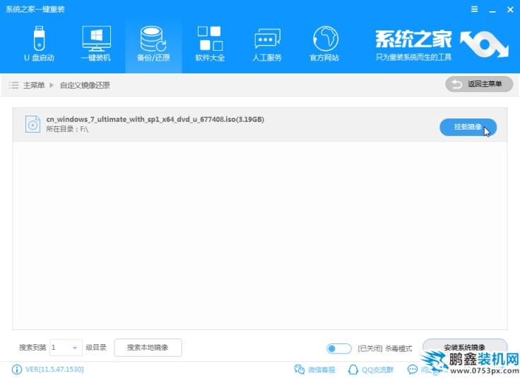This screenshot has width=520, height=378.
Task: Open QQ交流群 group link
Action: click(x=371, y=370)
